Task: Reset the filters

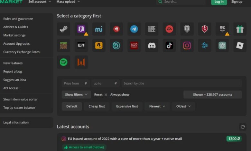Action: click(100, 94)
